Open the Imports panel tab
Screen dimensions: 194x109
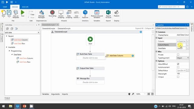pyautogui.click(x=65, y=94)
